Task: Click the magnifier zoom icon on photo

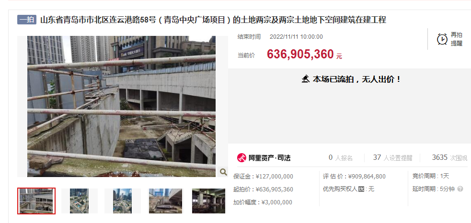Action: point(223,172)
